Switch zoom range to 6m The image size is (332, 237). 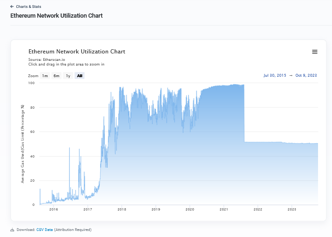pos(56,76)
